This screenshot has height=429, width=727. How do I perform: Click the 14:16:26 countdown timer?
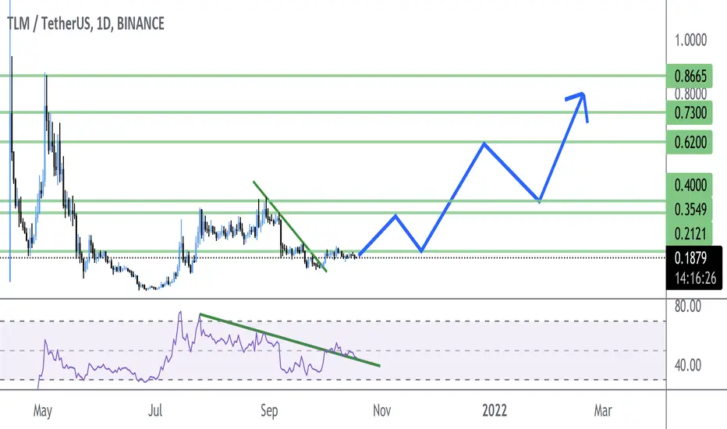(x=694, y=278)
